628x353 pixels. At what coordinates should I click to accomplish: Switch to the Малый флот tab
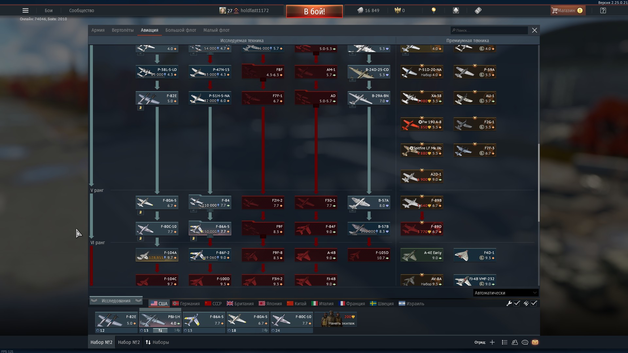(x=217, y=30)
